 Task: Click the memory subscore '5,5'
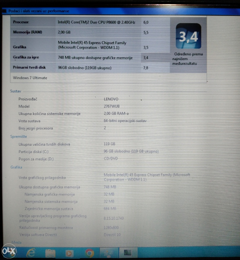tap(146, 32)
